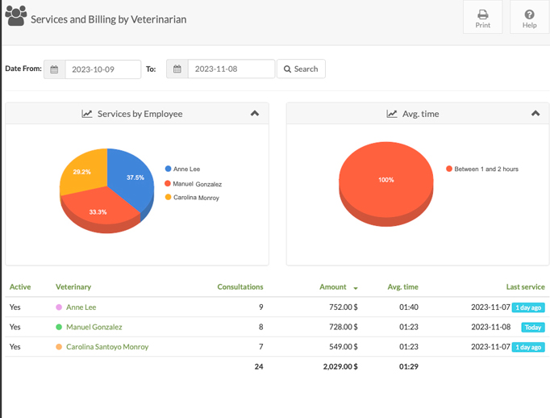Click the Search button with magnifier
The height and width of the screenshot is (418, 550).
[301, 69]
